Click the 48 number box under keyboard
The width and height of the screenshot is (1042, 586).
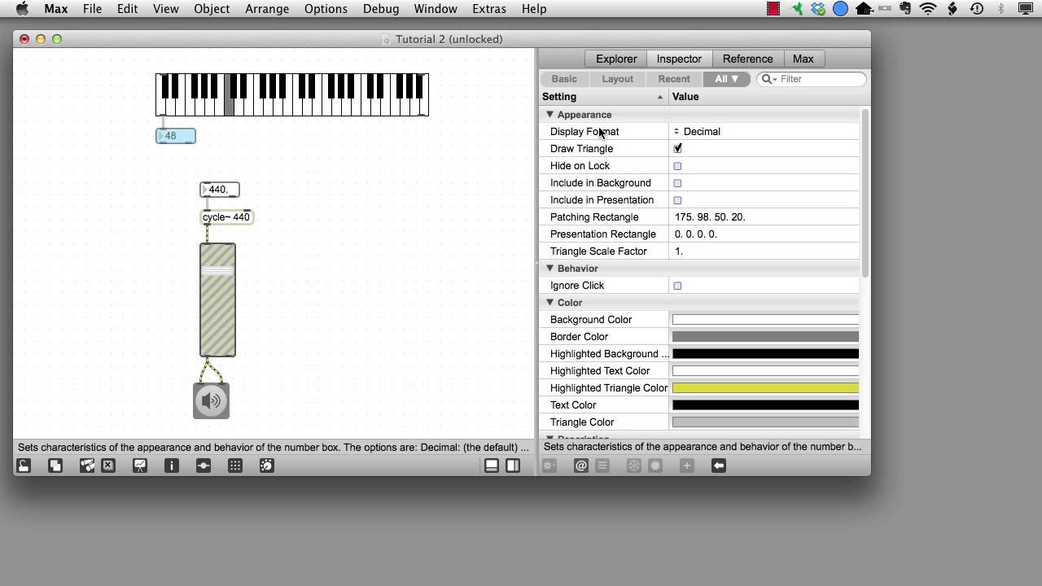[x=176, y=136]
